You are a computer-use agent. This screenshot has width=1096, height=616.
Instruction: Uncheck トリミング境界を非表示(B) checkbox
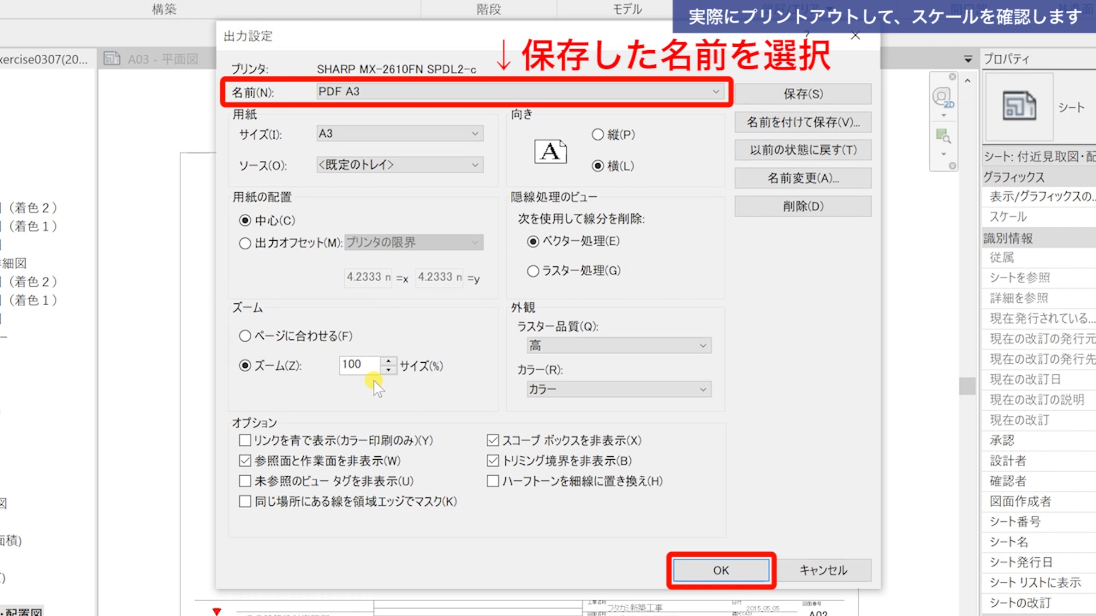pyautogui.click(x=493, y=460)
